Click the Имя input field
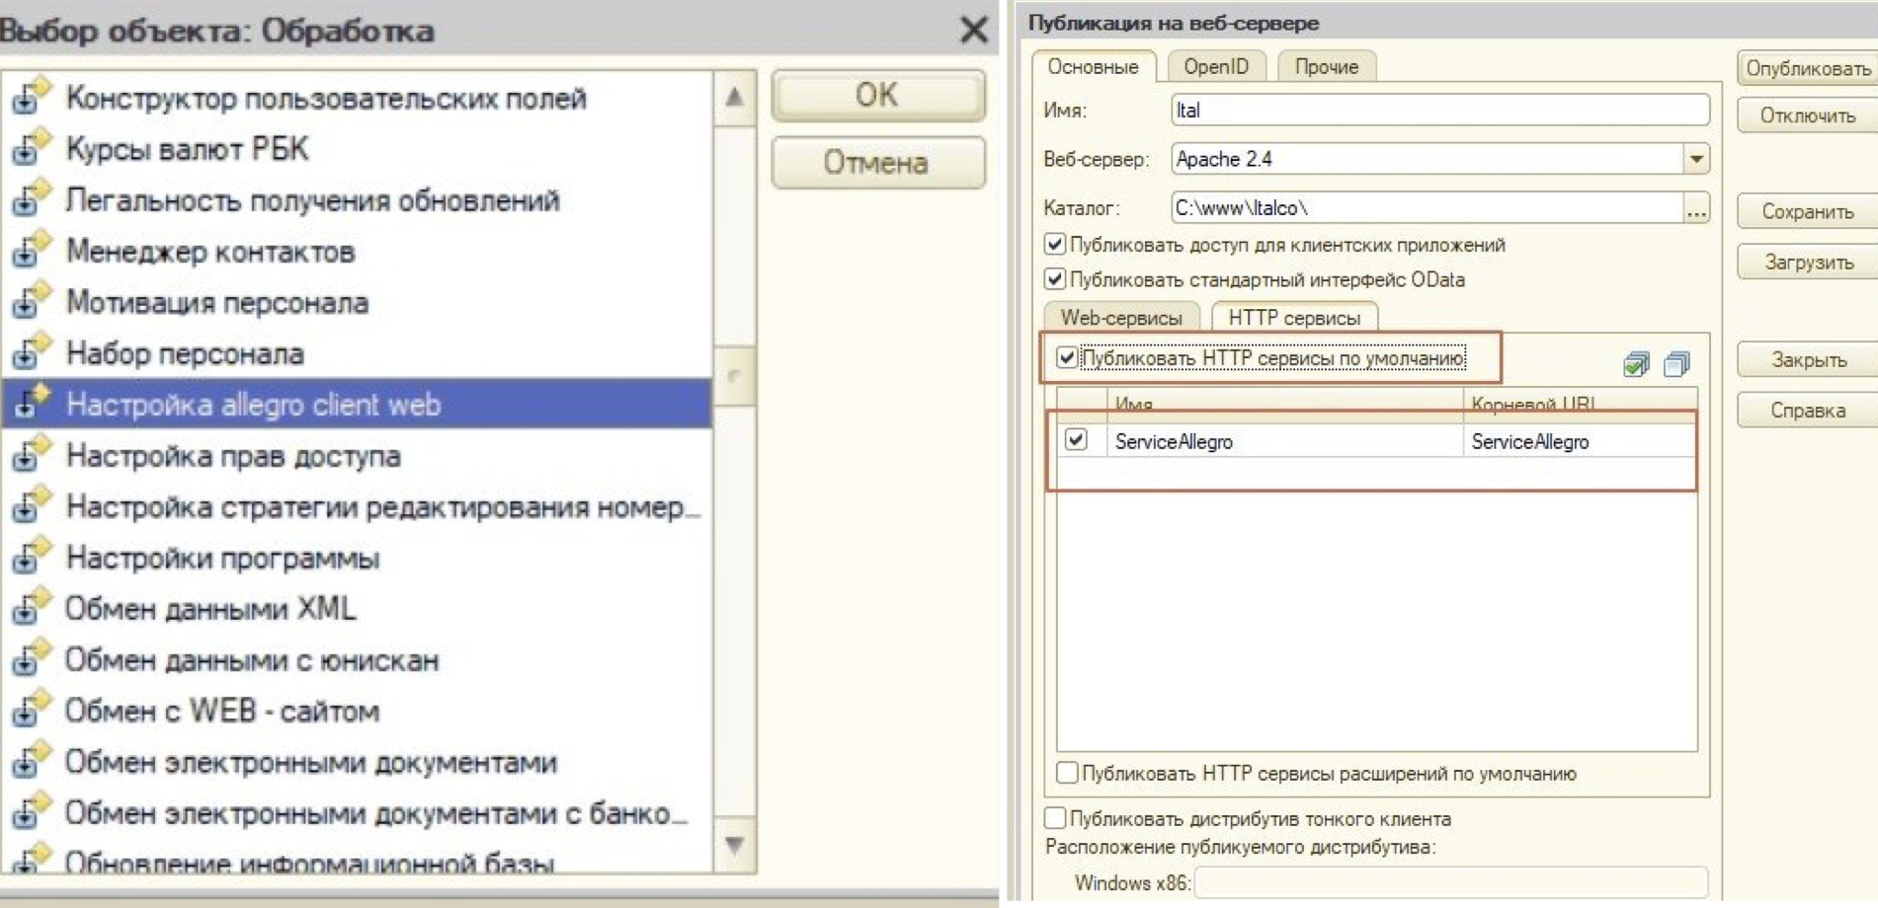 (1440, 111)
